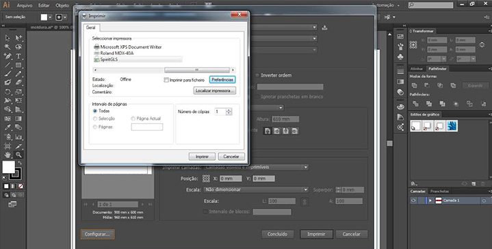Swap fill and stroke arrows icon
Image resolution: width=492 pixels, height=249 pixels.
pos(20,163)
